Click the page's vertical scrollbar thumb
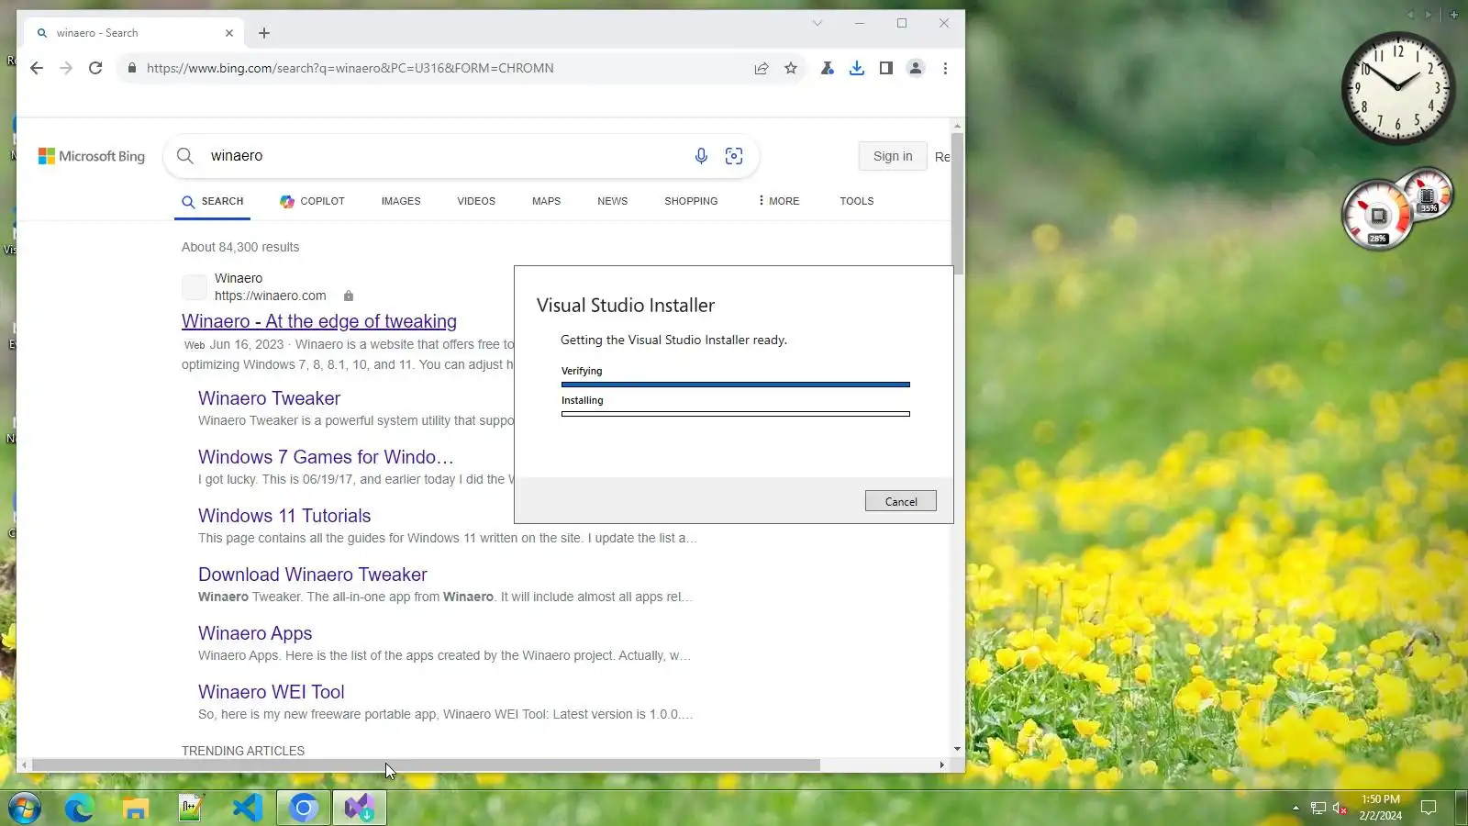Image resolution: width=1468 pixels, height=826 pixels. click(x=957, y=204)
